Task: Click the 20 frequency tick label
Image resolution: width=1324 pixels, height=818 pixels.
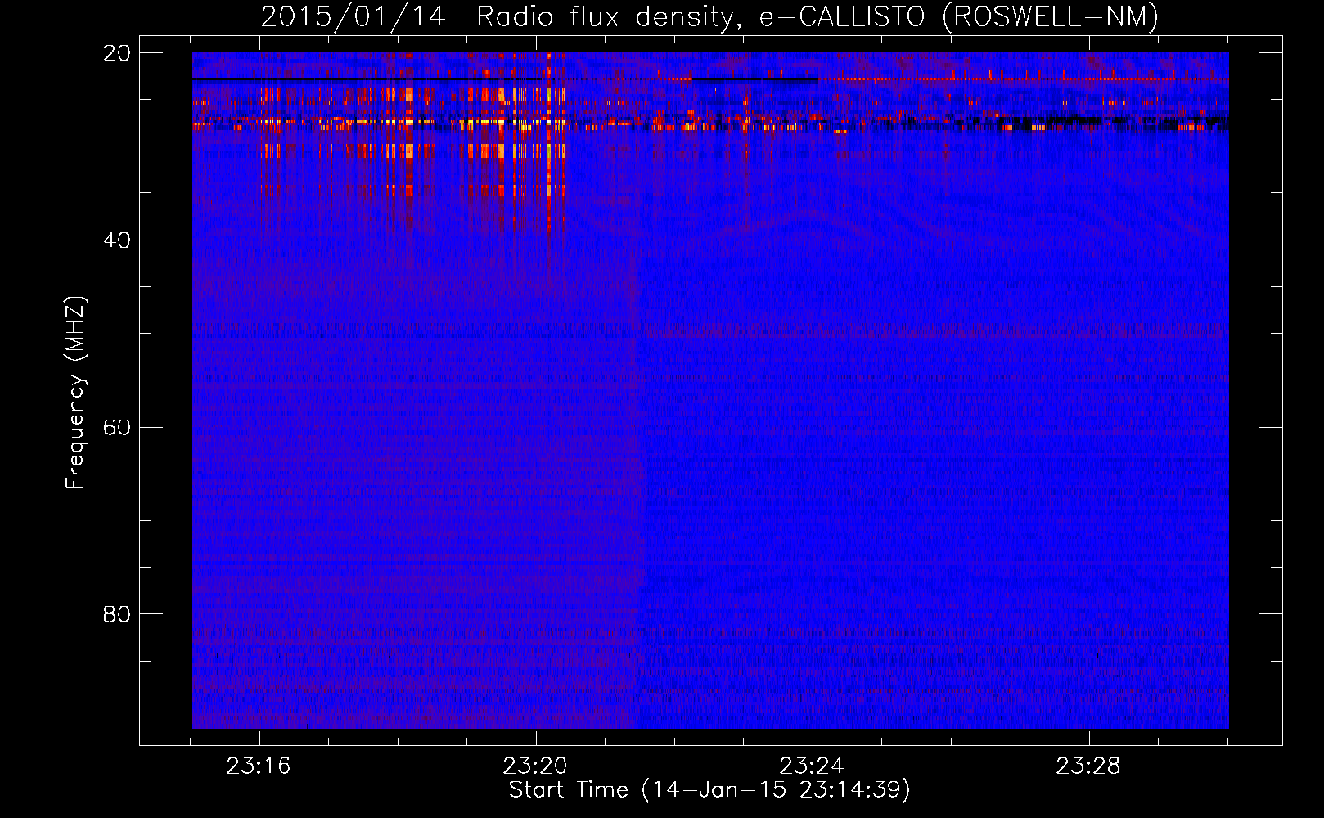Action: point(117,53)
